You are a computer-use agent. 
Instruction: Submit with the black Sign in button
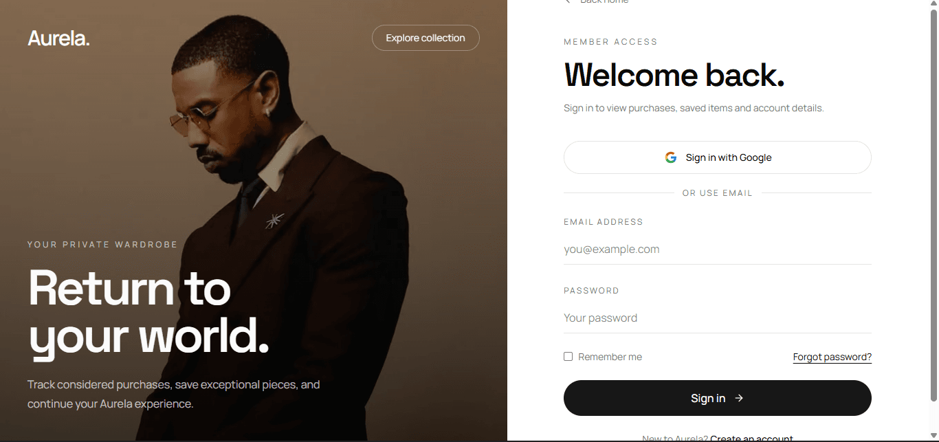[x=717, y=398]
